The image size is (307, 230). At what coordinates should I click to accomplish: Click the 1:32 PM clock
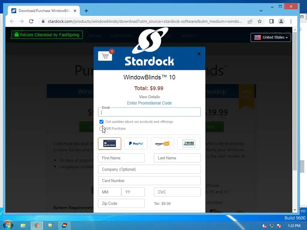(294, 226)
